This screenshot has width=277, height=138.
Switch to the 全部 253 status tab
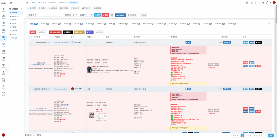pos(34,24)
